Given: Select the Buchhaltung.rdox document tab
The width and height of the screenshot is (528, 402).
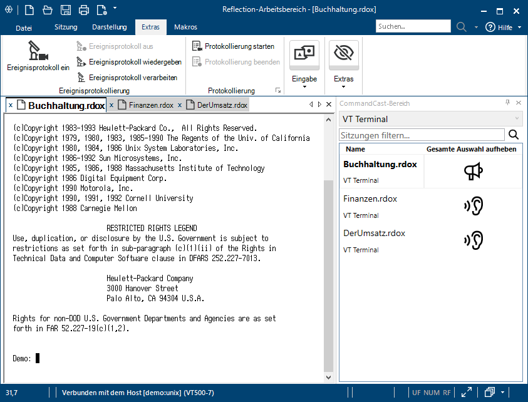Looking at the screenshot, I should 61,105.
